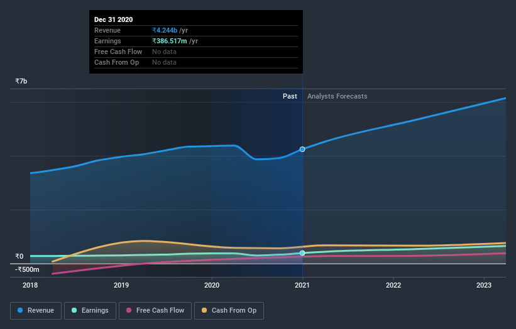Click the ₹386.517m earnings value in tooltip
The height and width of the screenshot is (329, 516).
click(x=170, y=41)
